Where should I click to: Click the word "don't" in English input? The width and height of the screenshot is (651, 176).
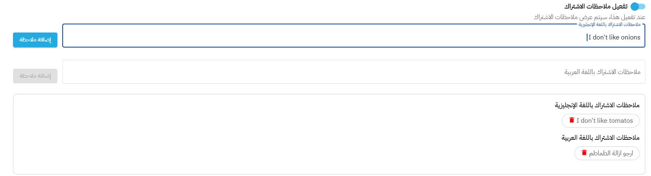[600, 37]
